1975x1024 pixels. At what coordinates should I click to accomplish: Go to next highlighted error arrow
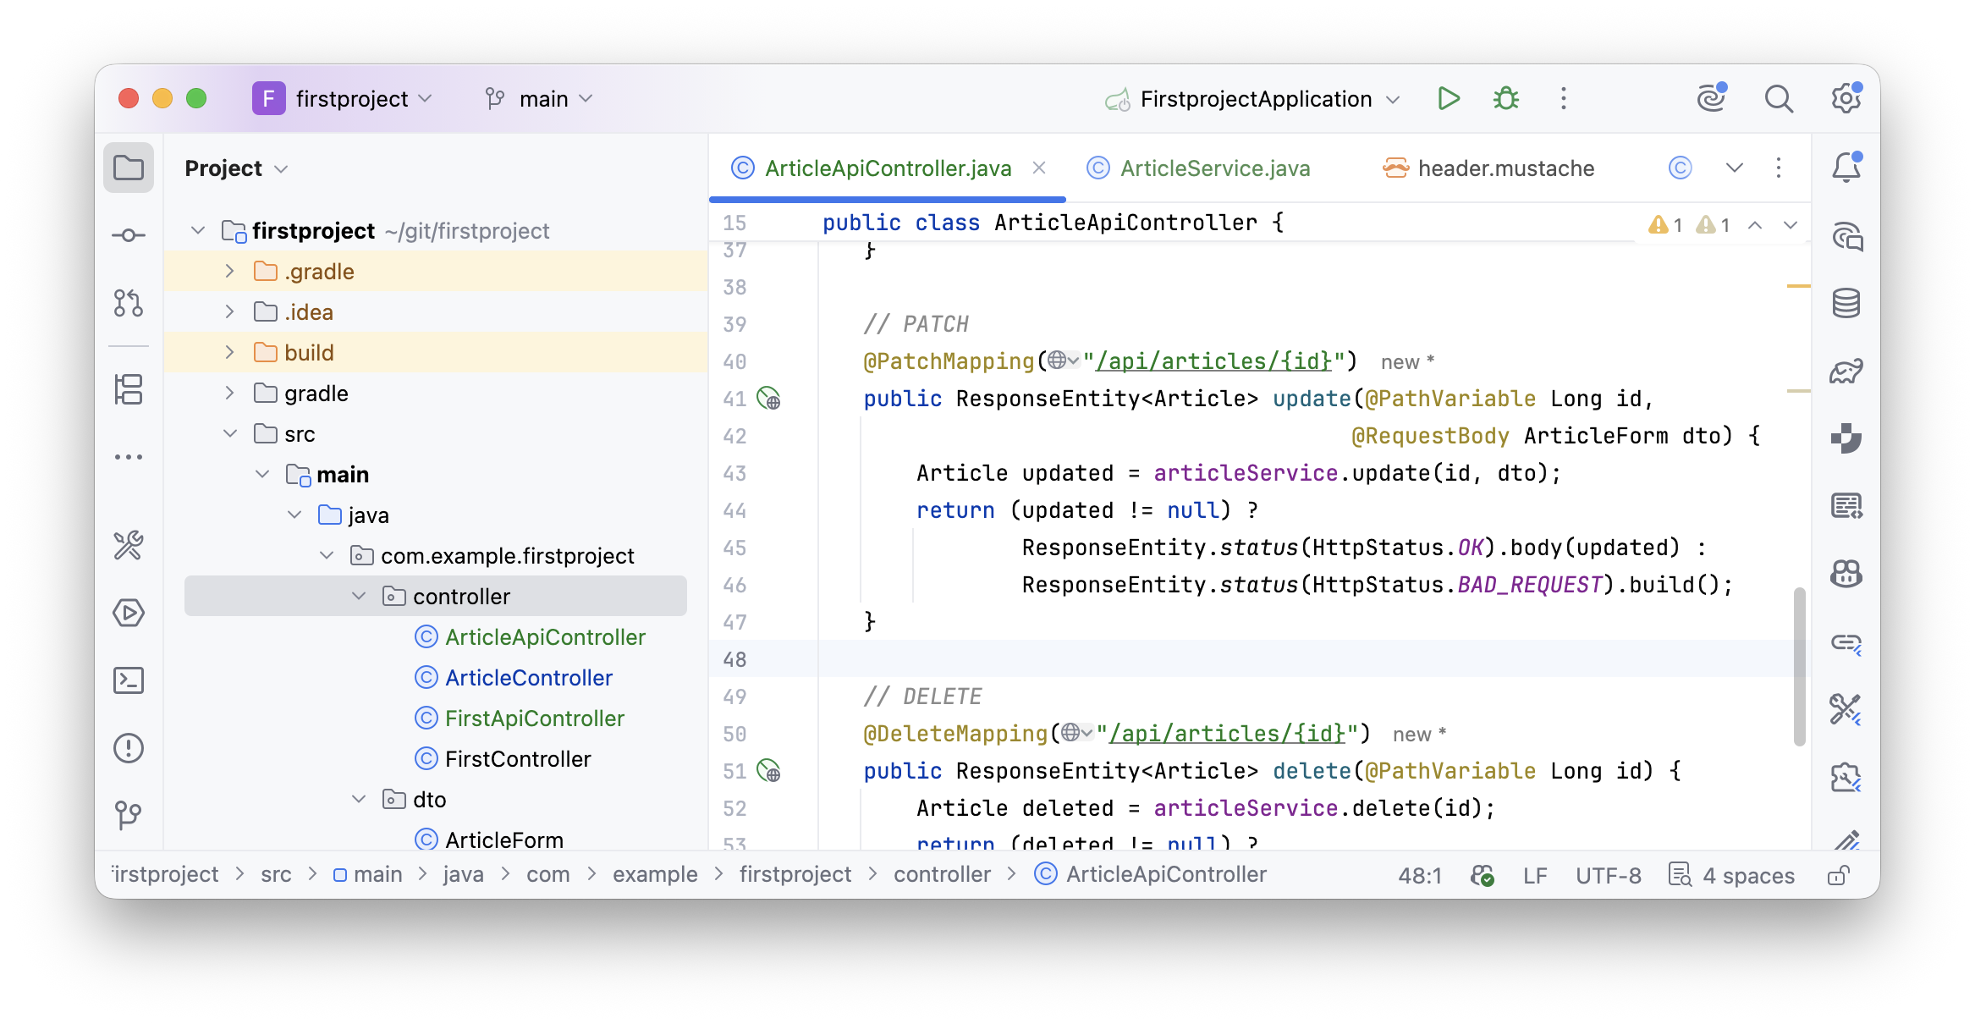[x=1791, y=224]
